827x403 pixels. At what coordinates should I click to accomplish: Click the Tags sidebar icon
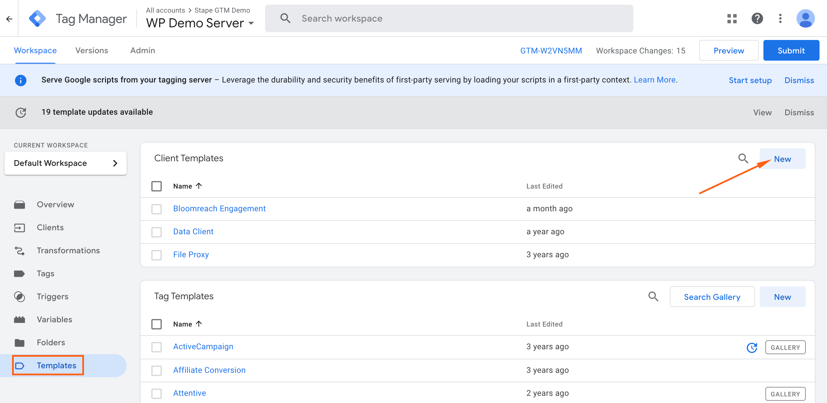tap(20, 273)
